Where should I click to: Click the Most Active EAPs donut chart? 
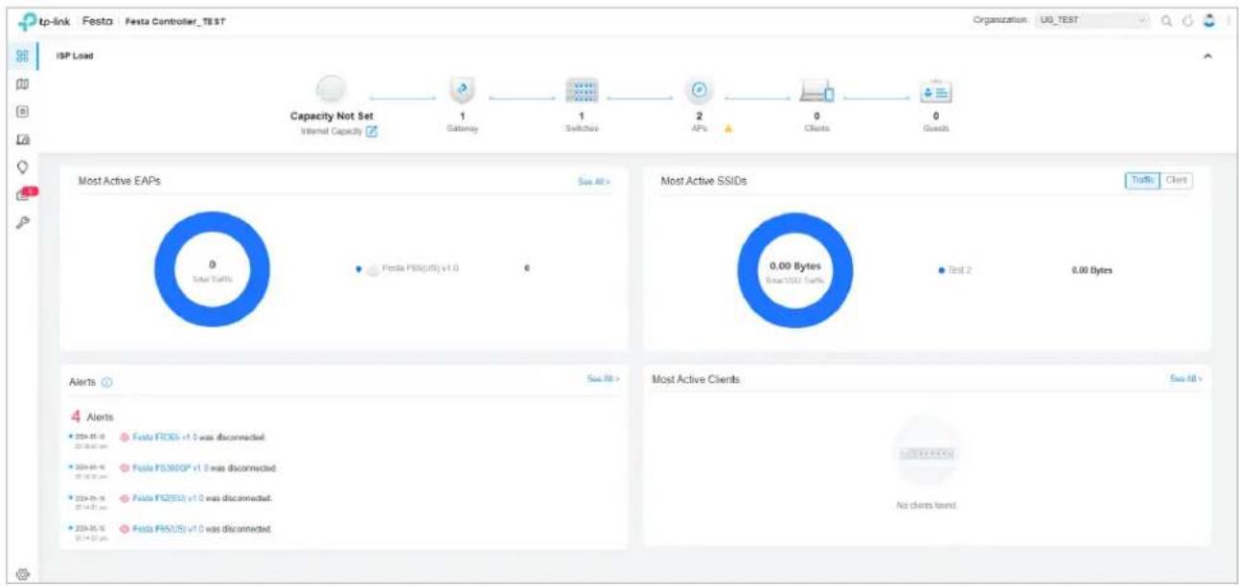pyautogui.click(x=212, y=268)
